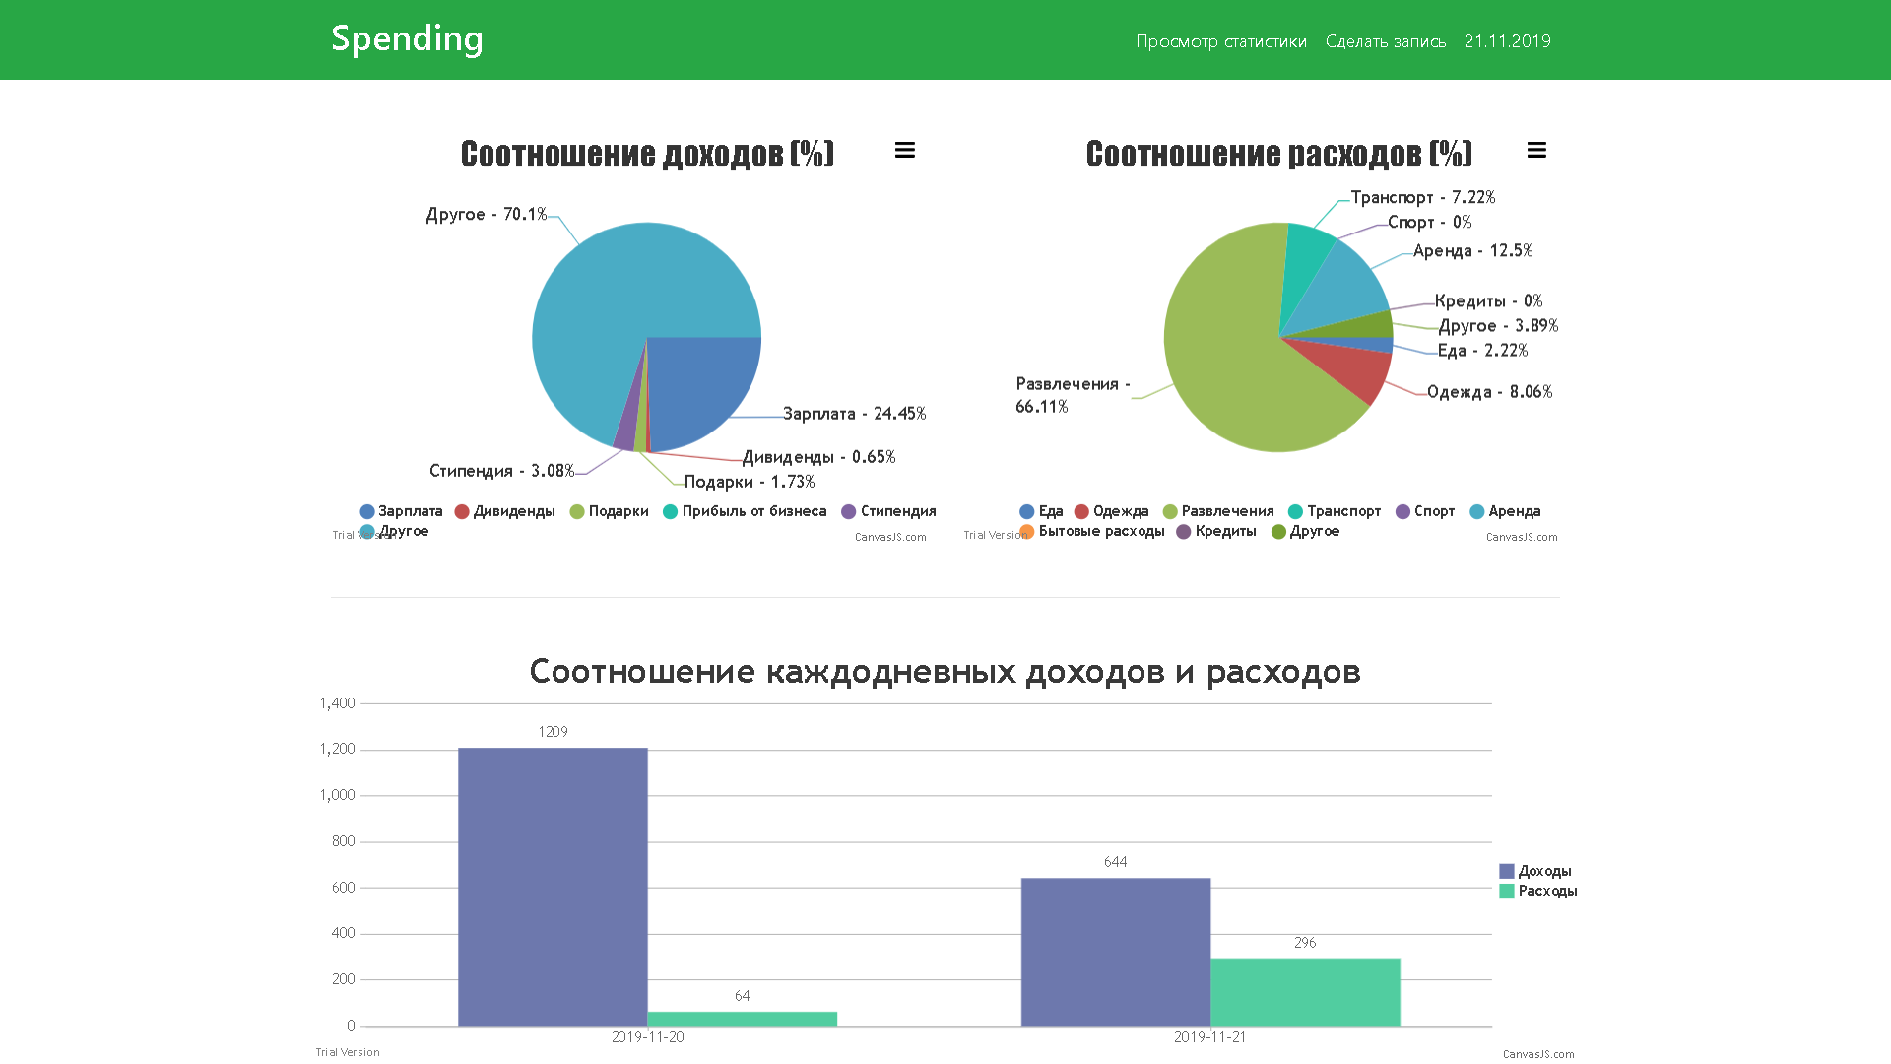Toggle Доходы series in bar chart legend

[1543, 871]
